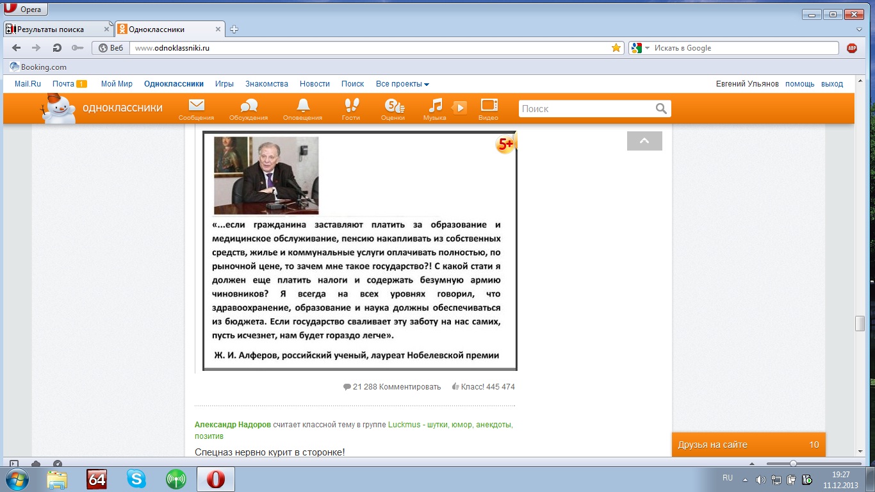Open Александр Надоров profile link
This screenshot has height=492, width=875.
233,425
